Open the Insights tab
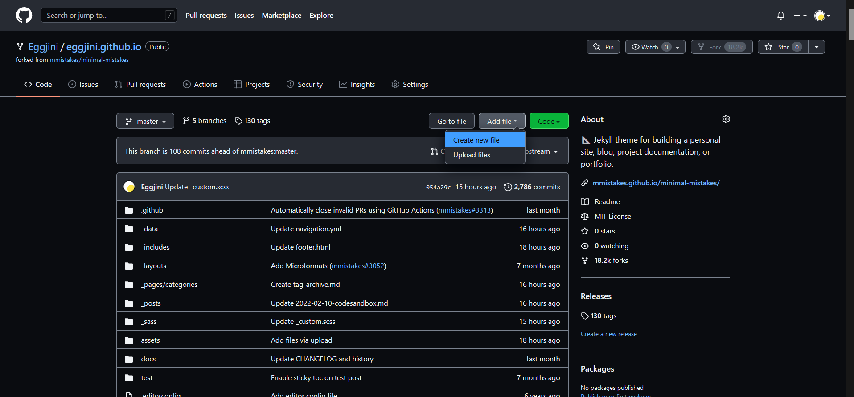 click(x=357, y=84)
